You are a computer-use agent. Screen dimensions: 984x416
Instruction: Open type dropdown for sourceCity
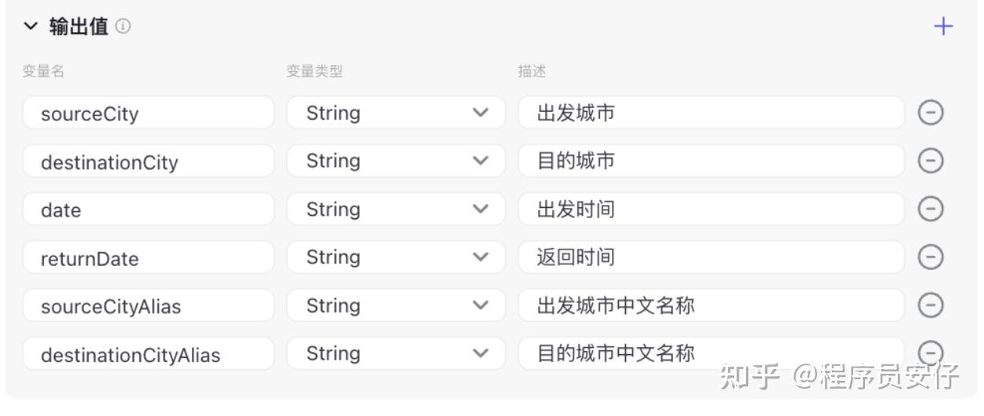396,113
